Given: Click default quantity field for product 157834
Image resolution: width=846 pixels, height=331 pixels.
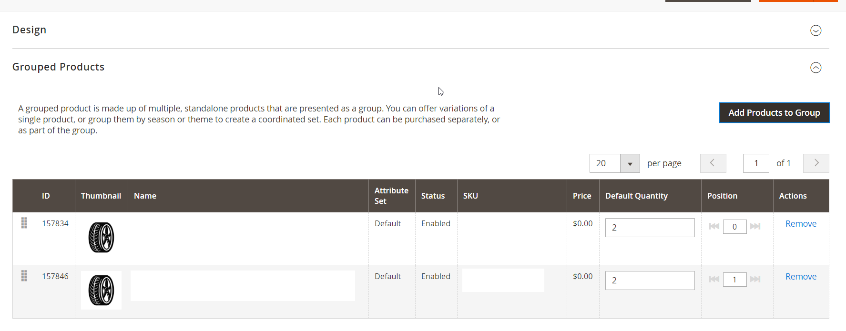Looking at the screenshot, I should (x=649, y=228).
